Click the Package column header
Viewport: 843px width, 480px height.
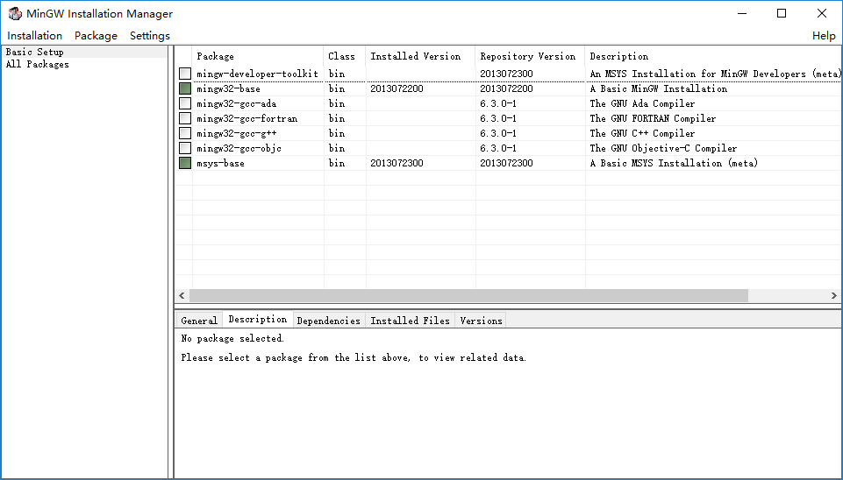pyautogui.click(x=258, y=56)
